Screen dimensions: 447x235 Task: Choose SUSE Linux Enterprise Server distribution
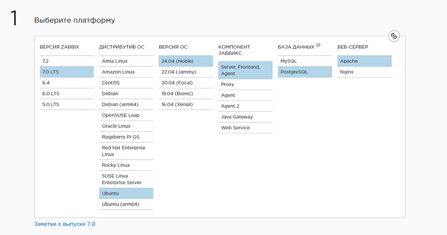pos(126,179)
